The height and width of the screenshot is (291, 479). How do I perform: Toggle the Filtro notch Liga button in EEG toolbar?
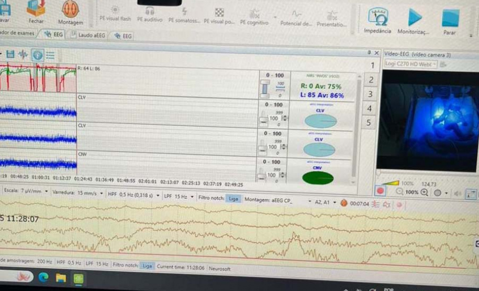[233, 199]
